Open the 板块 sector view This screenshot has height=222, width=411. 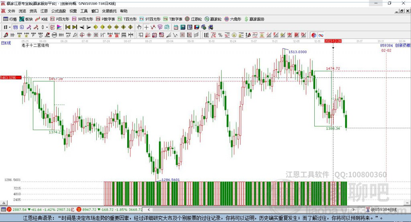[x=26, y=19]
